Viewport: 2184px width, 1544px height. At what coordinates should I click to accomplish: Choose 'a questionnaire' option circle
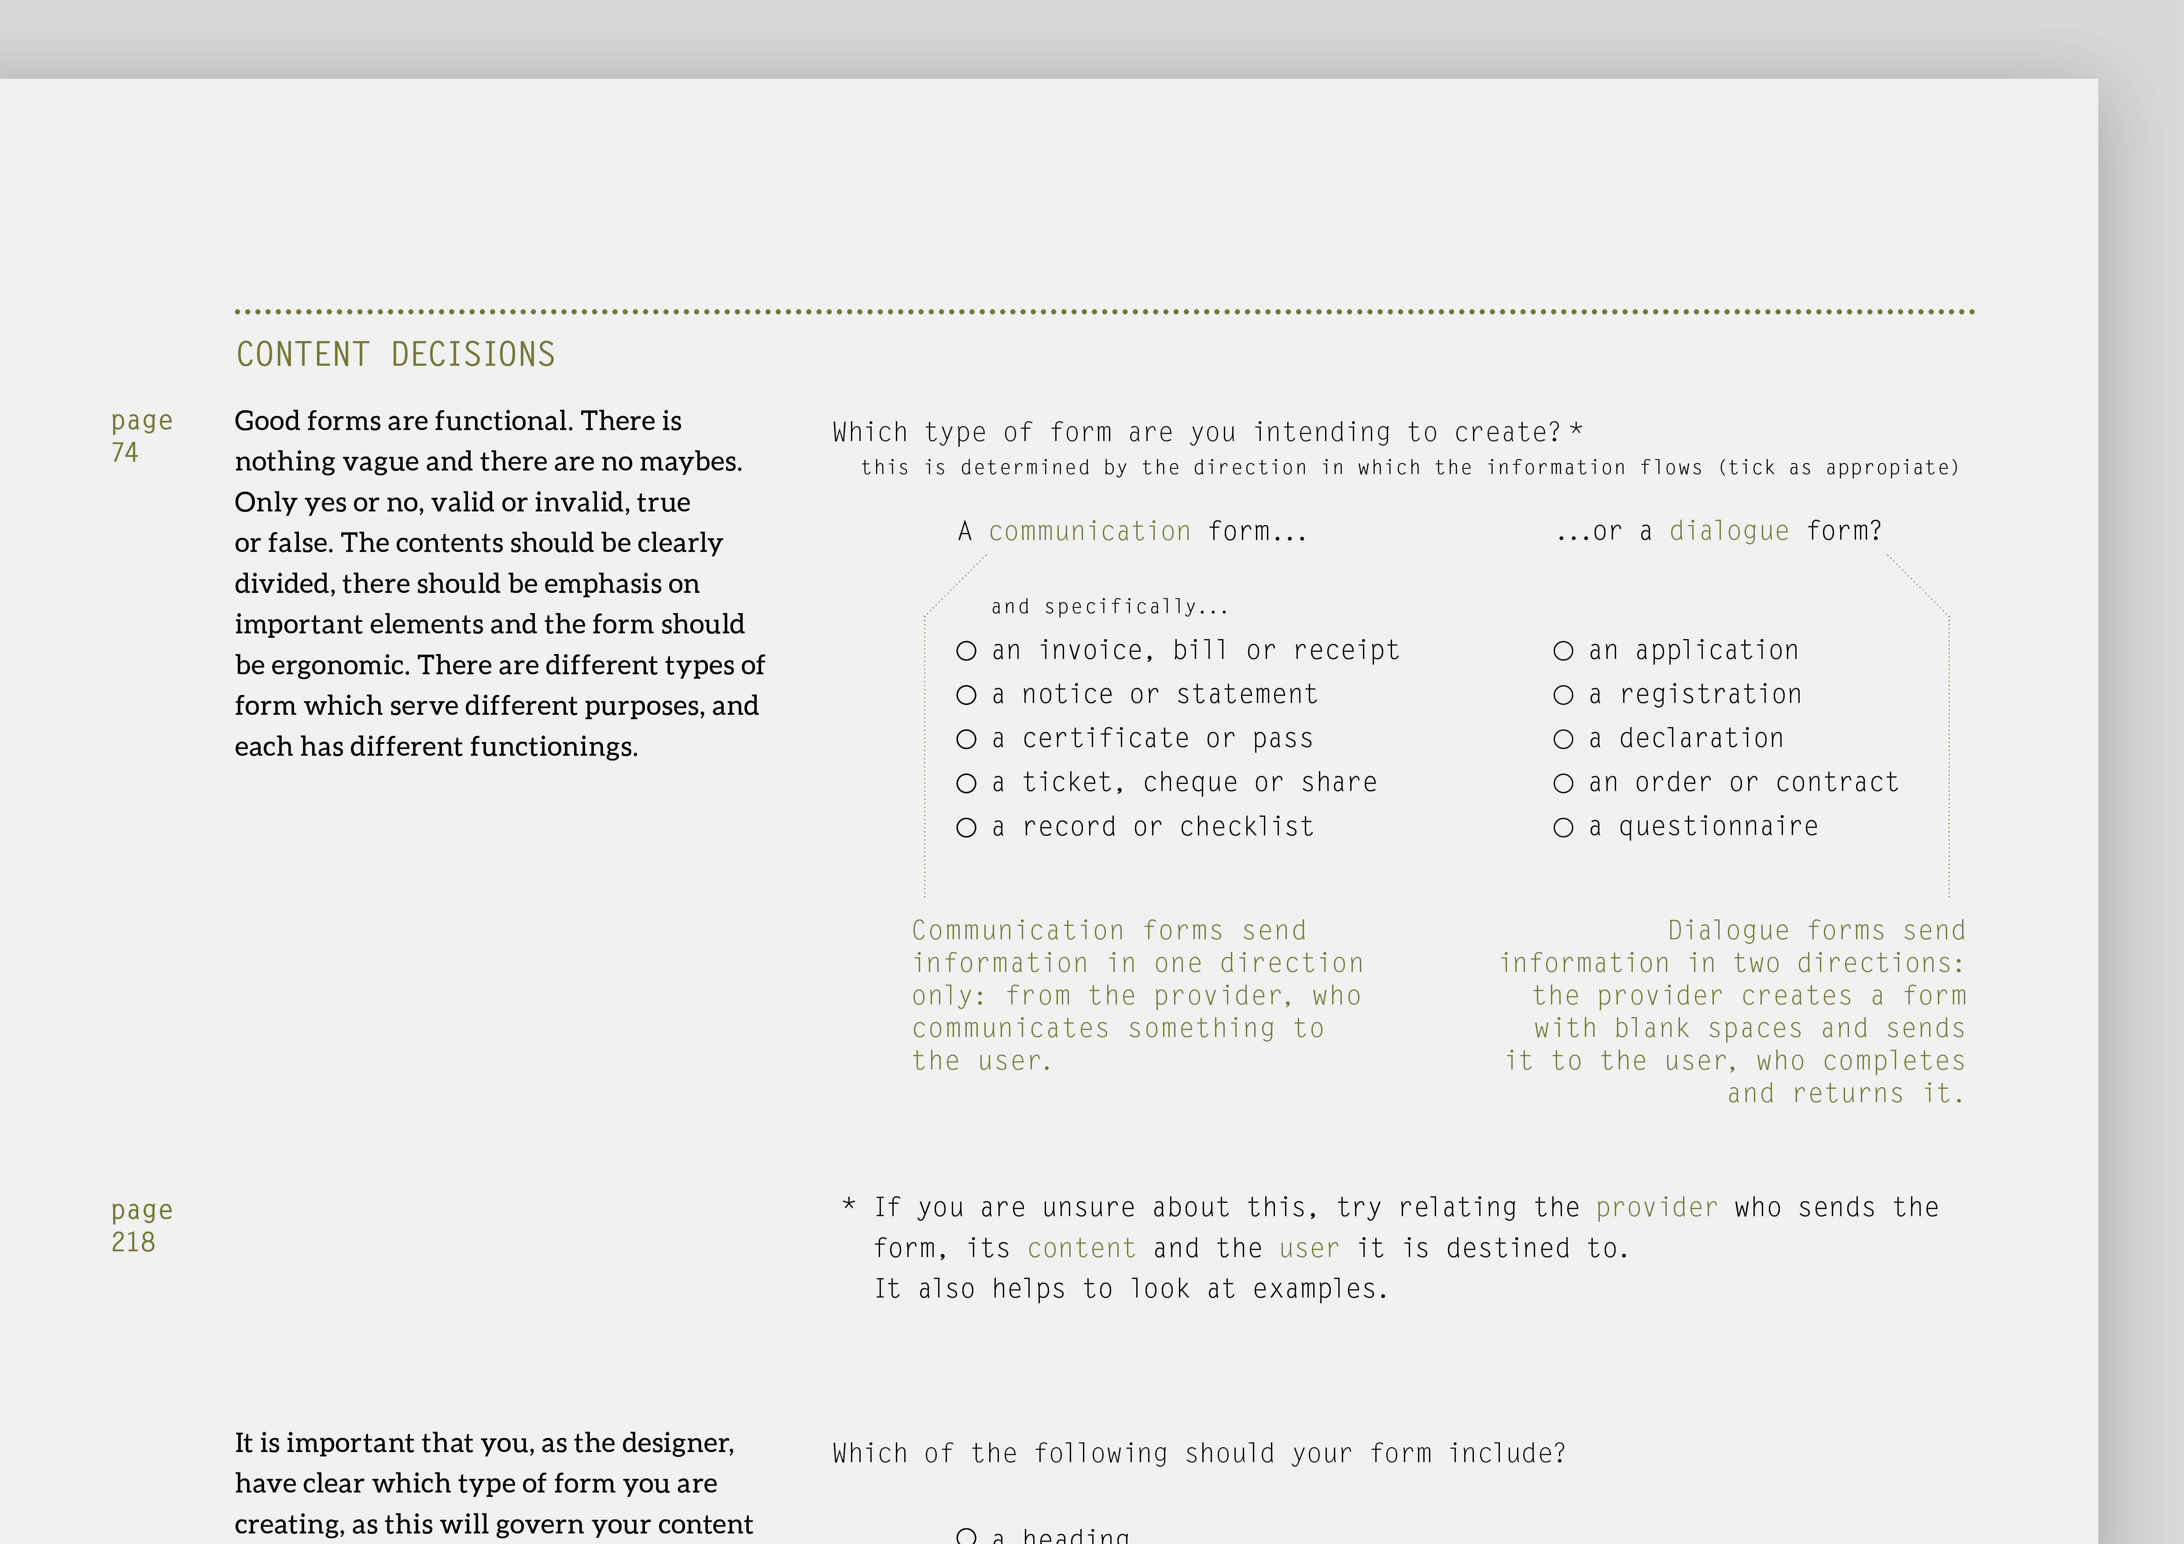click(1563, 828)
